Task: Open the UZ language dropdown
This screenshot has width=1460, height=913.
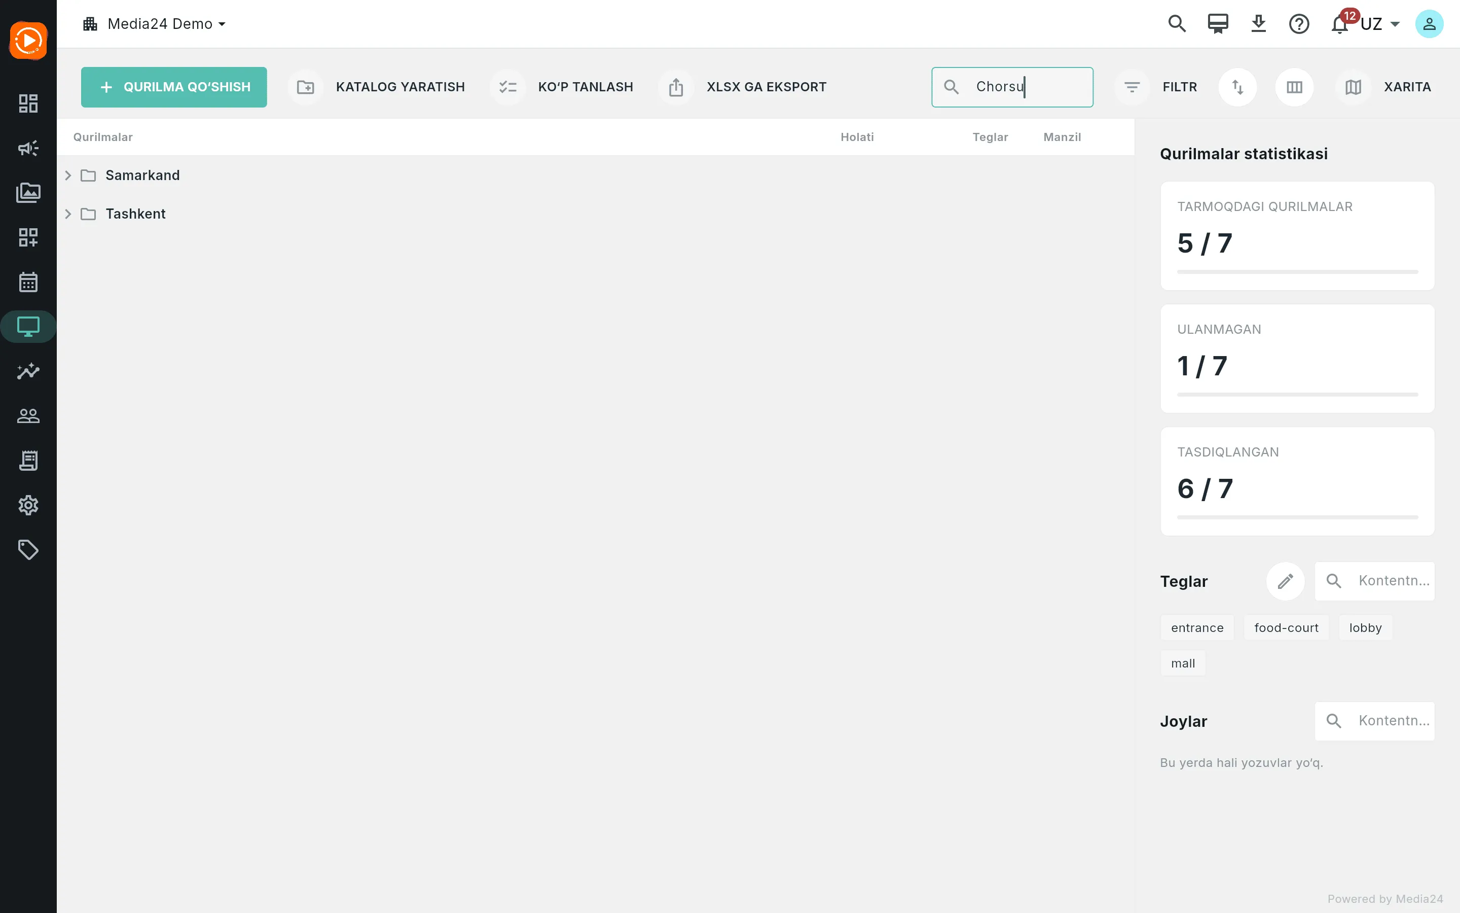Action: point(1380,24)
